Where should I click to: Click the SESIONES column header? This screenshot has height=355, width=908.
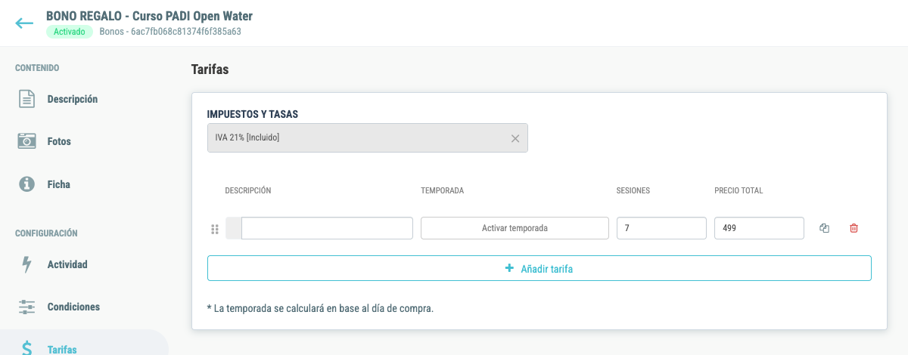point(633,190)
